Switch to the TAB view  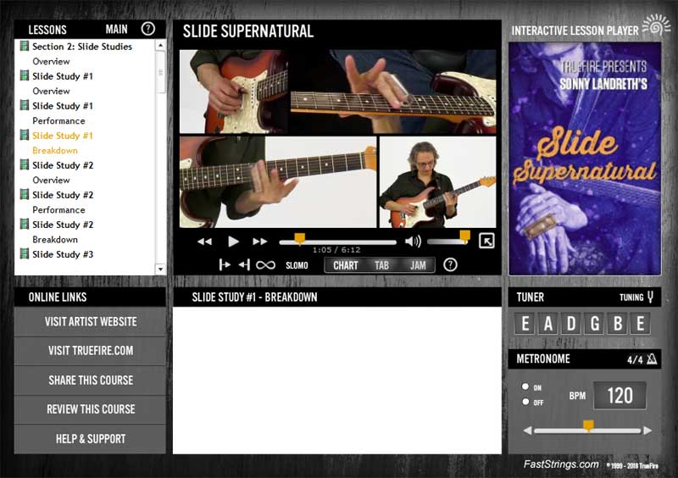[x=381, y=265]
